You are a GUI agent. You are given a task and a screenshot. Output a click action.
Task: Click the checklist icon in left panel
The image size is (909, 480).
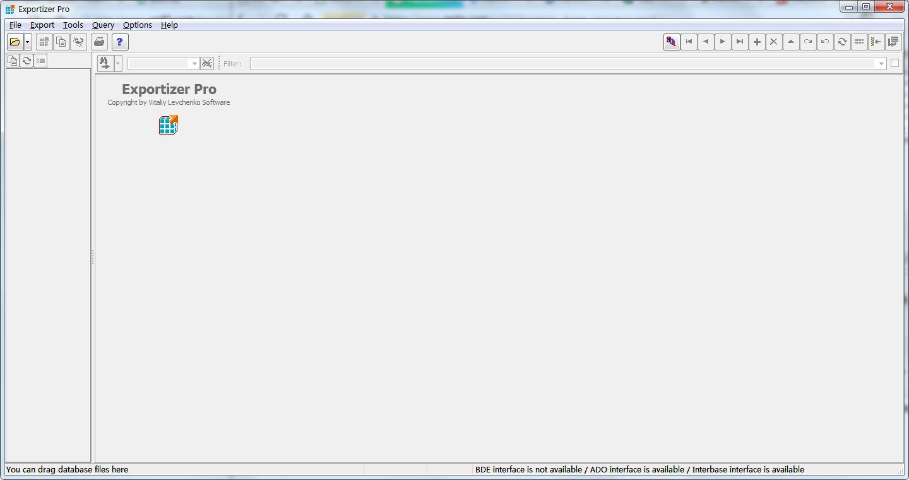40,61
